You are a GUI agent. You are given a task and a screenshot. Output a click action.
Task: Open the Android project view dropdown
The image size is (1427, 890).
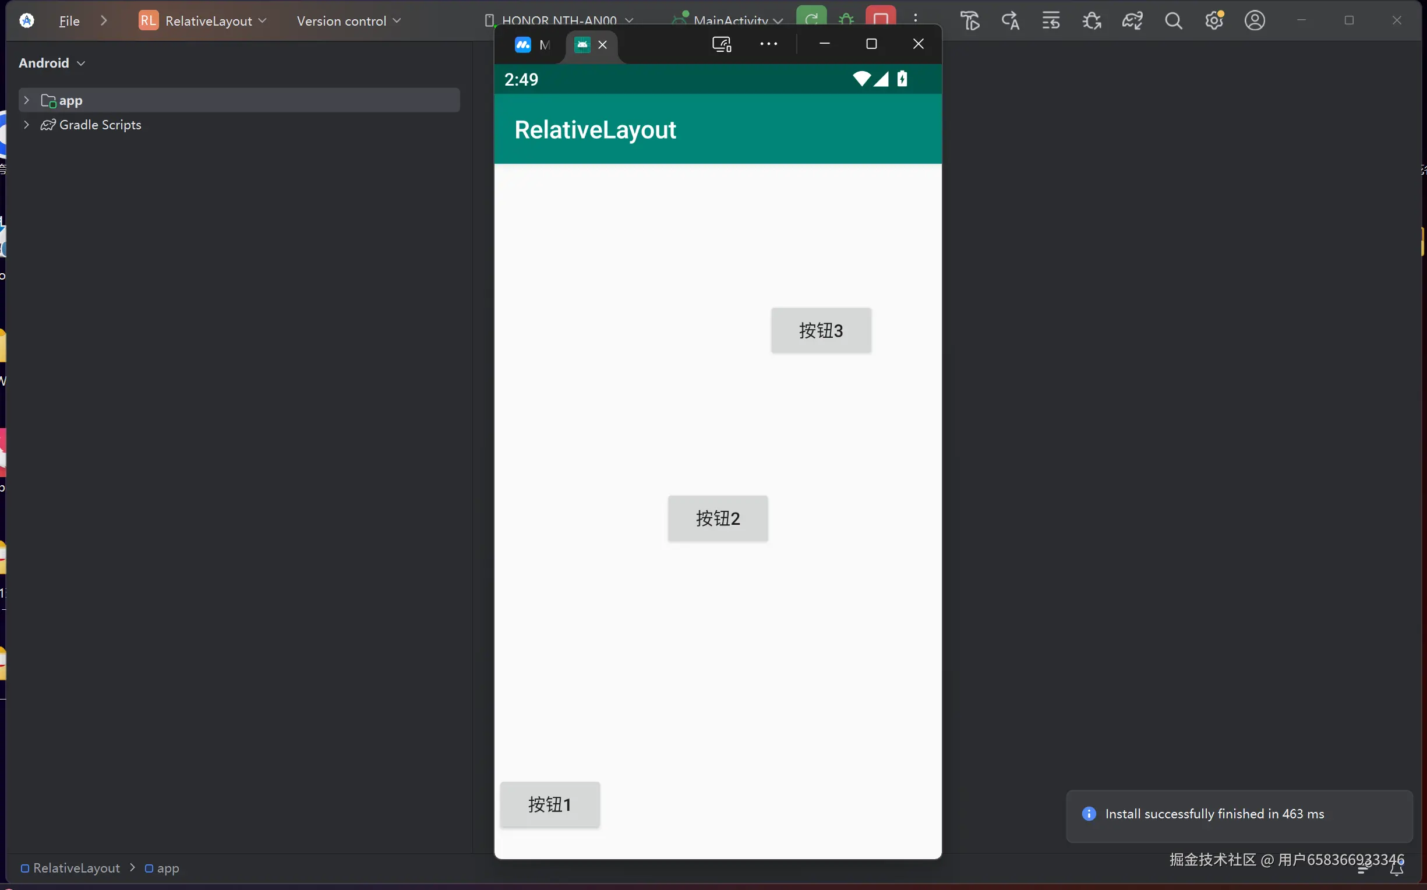click(x=52, y=63)
